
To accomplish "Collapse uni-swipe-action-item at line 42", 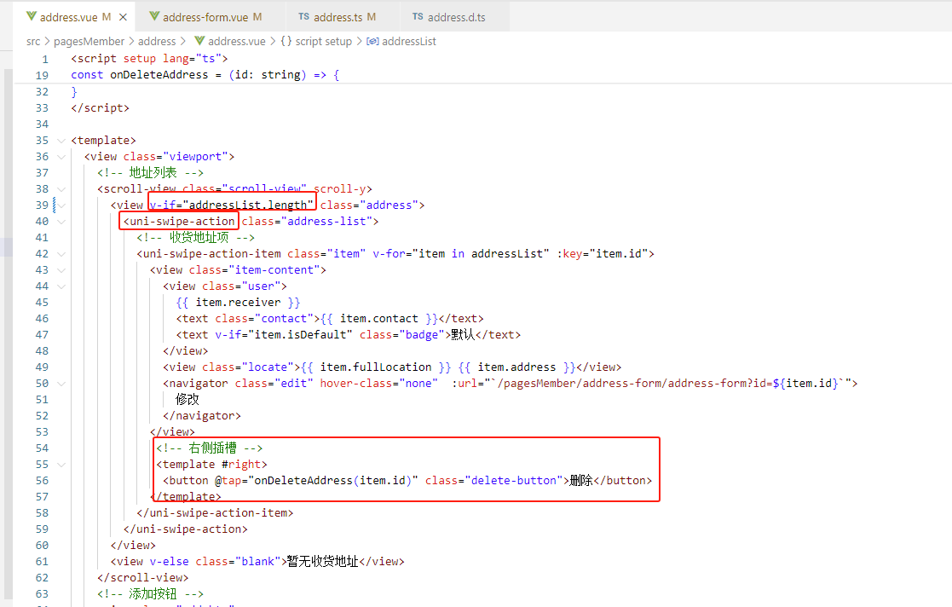I will 61,254.
